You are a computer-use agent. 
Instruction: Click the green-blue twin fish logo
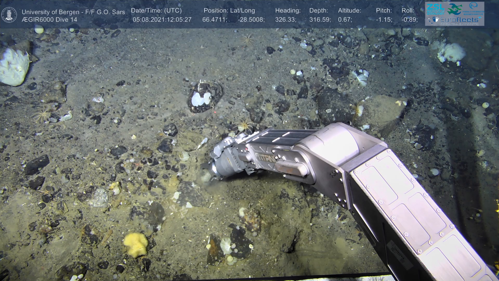pos(454,9)
